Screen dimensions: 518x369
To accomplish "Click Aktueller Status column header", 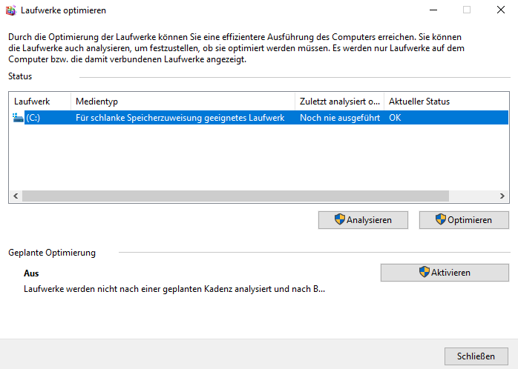I will [x=446, y=102].
